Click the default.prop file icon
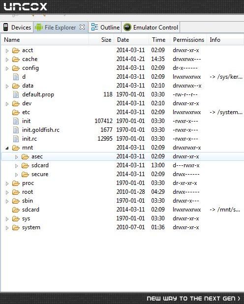 (x=16, y=94)
